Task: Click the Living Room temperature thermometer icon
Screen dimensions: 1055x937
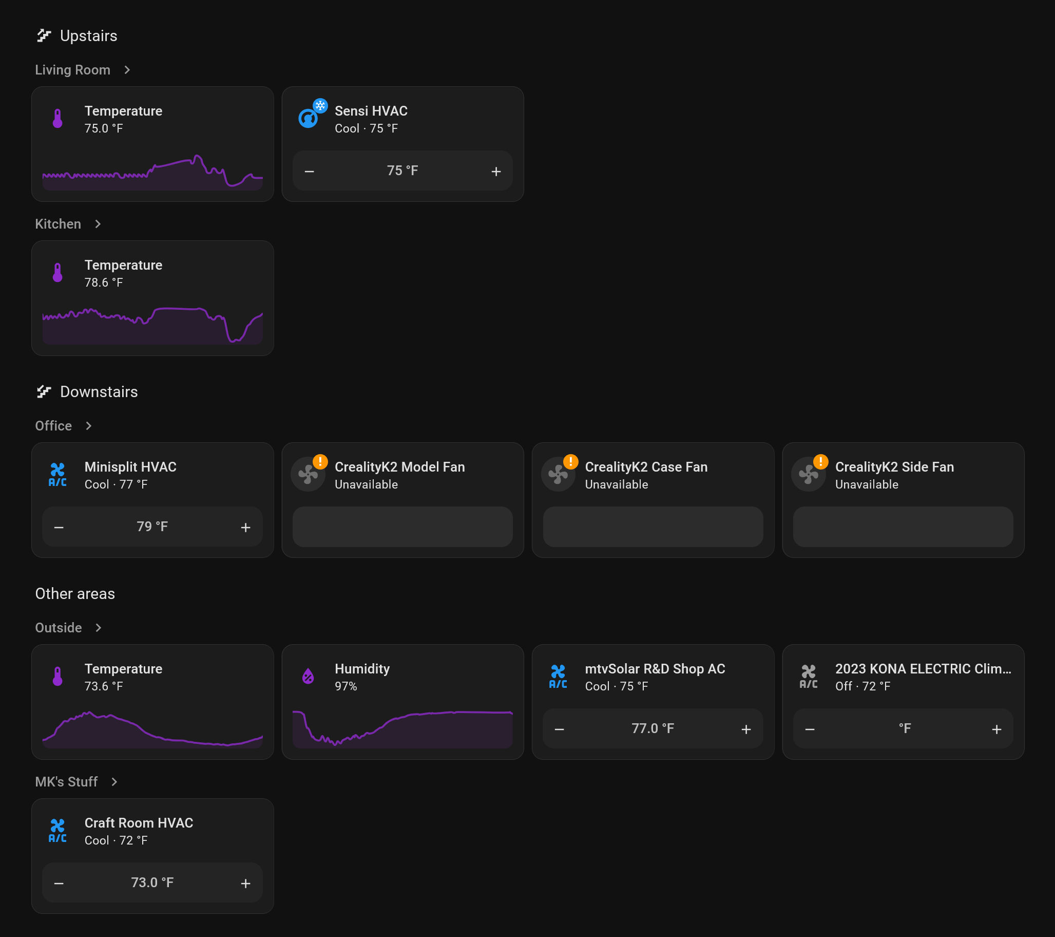Action: pyautogui.click(x=57, y=119)
